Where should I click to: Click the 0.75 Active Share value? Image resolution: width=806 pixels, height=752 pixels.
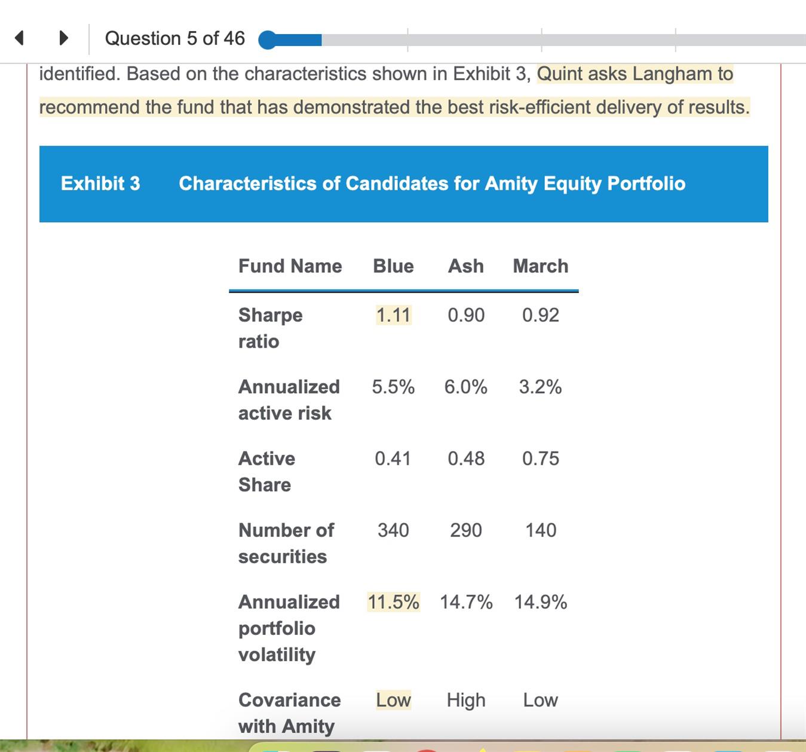540,458
